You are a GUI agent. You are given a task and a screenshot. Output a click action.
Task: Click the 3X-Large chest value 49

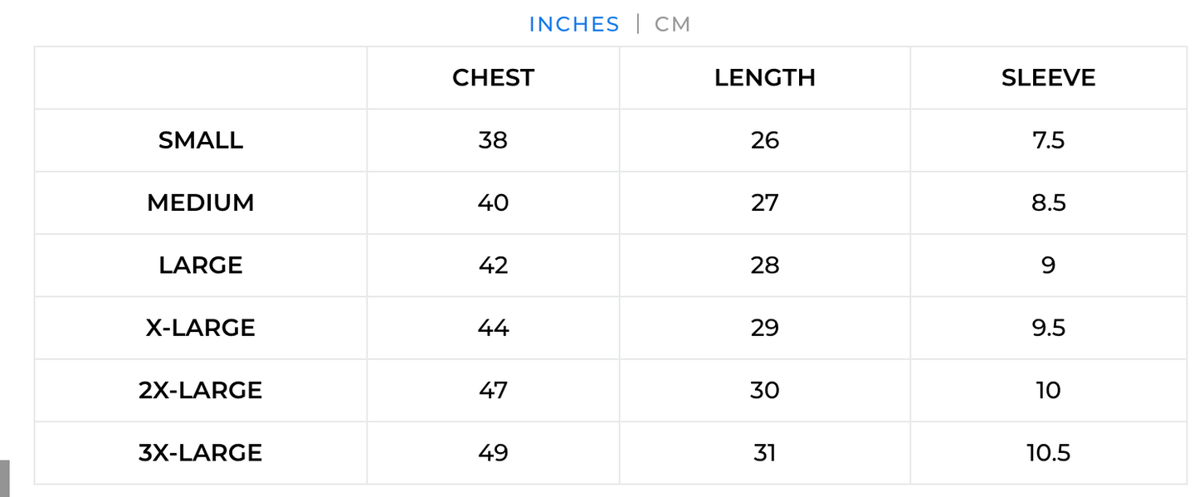coord(493,452)
